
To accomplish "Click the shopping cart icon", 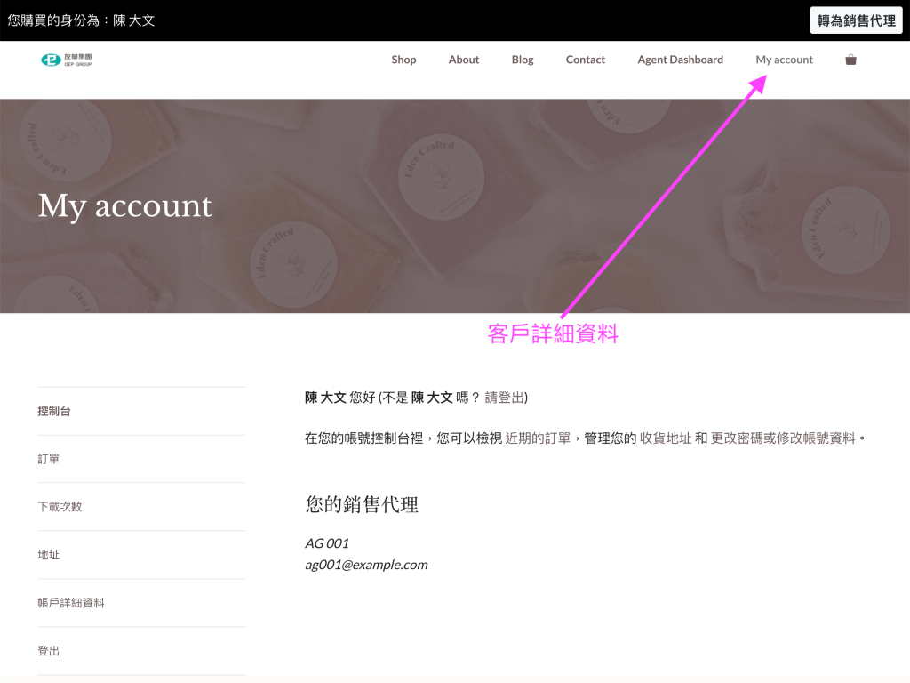I will [850, 60].
